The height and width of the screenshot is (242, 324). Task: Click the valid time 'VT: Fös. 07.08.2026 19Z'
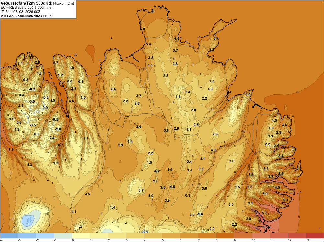(x=20, y=16)
